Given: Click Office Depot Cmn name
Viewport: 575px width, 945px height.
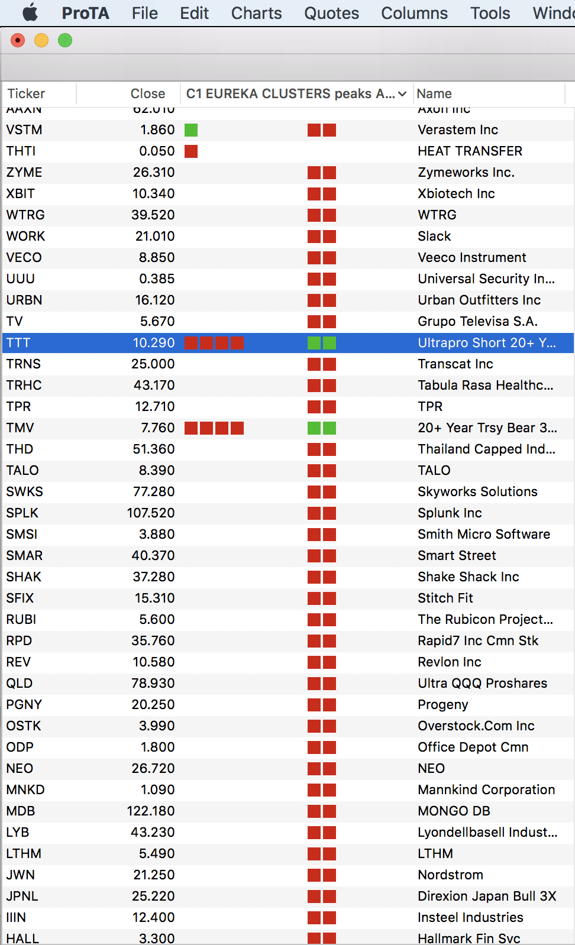Looking at the screenshot, I should click(473, 747).
